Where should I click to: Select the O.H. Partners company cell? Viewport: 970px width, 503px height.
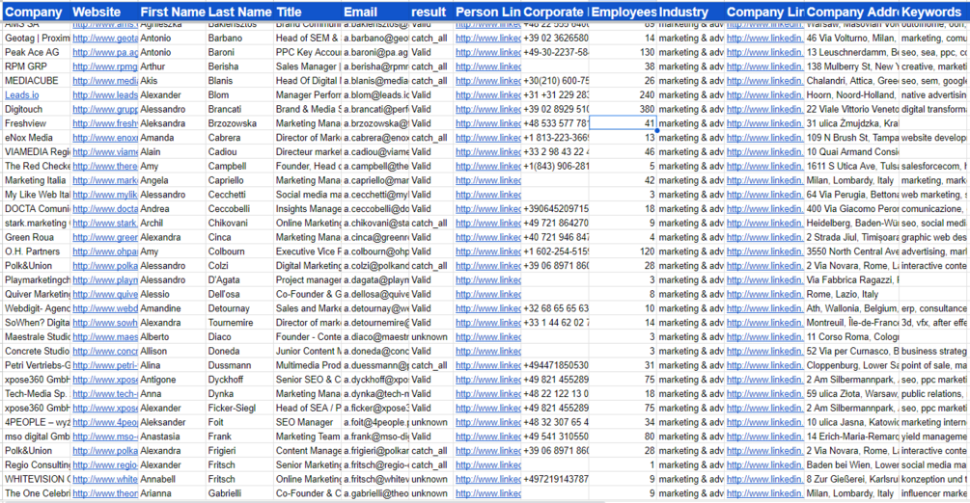click(36, 251)
